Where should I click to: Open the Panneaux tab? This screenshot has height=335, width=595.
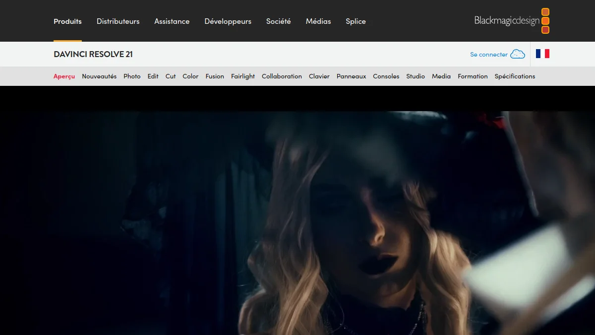pyautogui.click(x=352, y=76)
